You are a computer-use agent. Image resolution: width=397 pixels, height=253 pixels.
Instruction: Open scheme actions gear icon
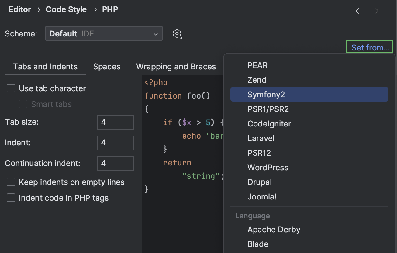pos(177,33)
